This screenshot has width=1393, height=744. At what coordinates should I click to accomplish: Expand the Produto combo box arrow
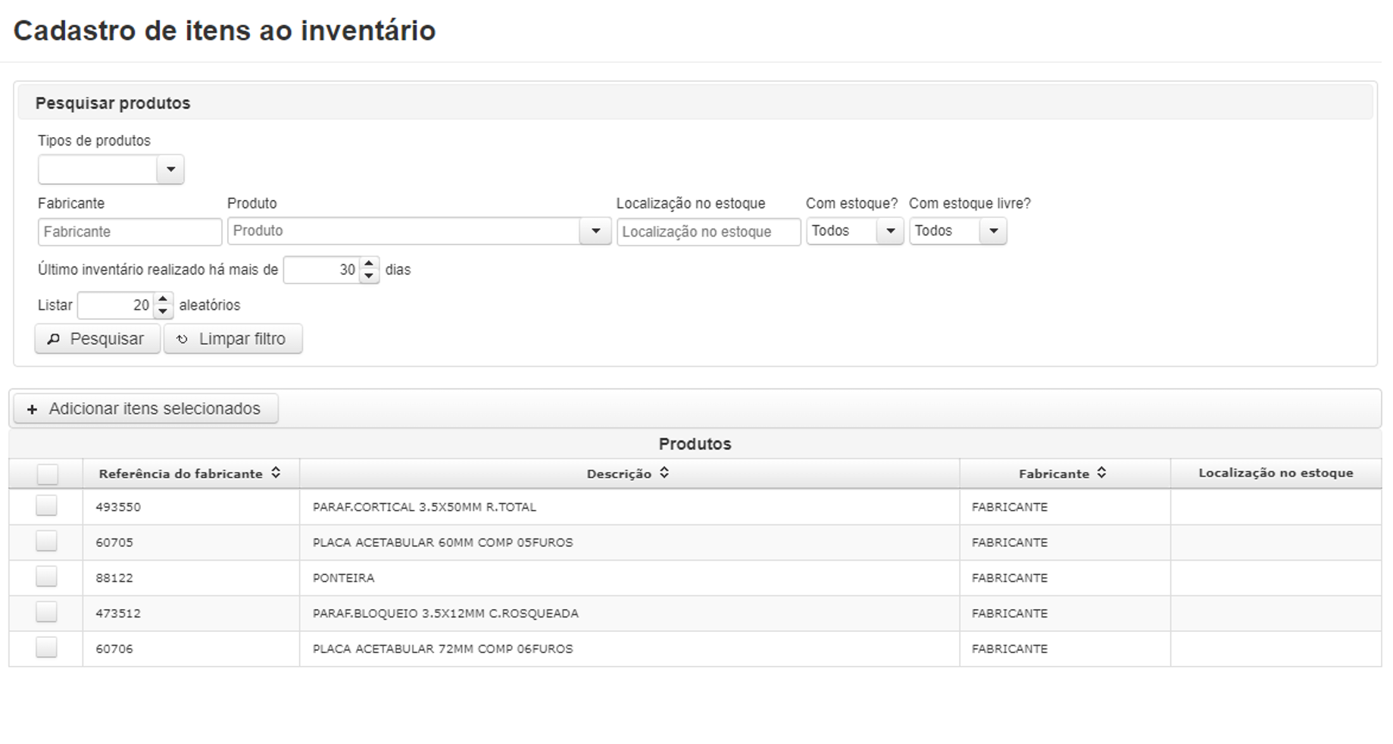(595, 231)
